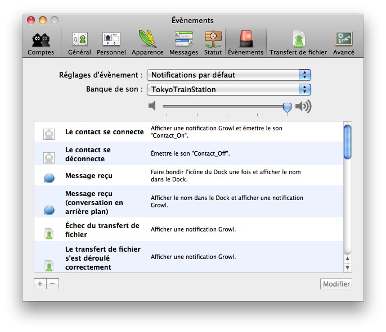The height and width of the screenshot is (332, 386).
Task: Open Transfert de fichier pane
Action: 298,43
